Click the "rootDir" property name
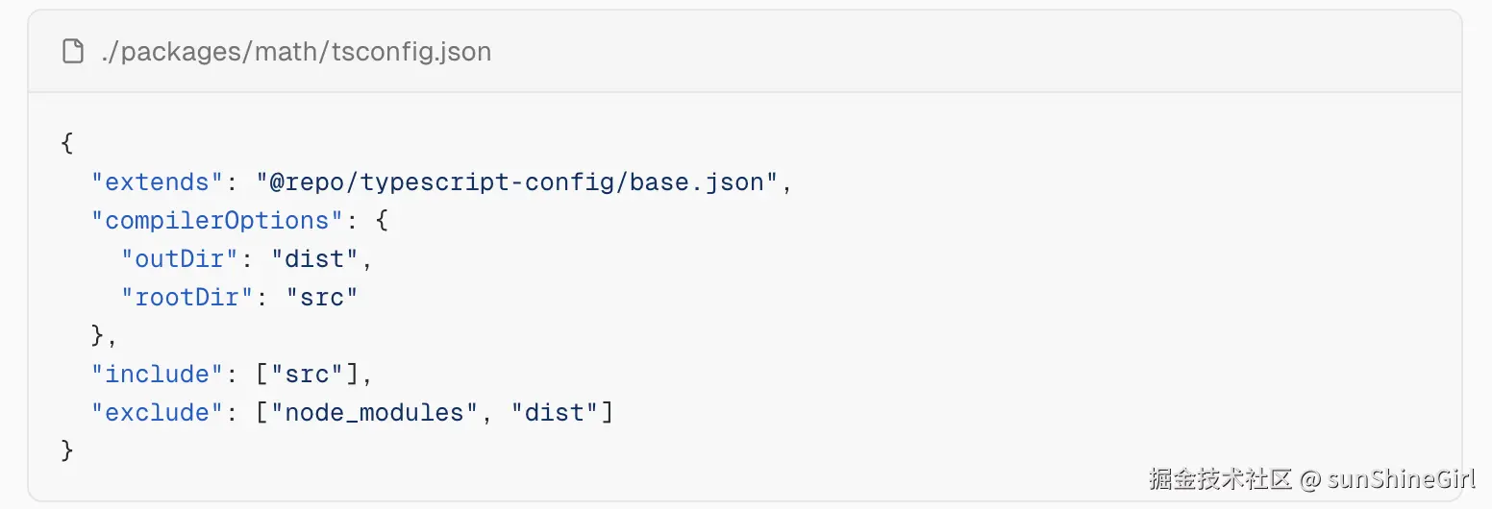 pos(187,298)
